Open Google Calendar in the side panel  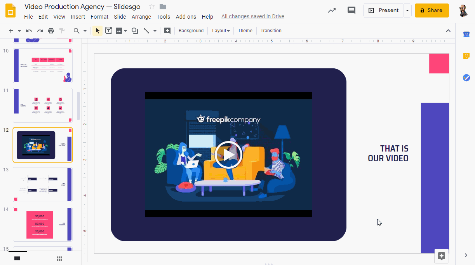coord(466,35)
